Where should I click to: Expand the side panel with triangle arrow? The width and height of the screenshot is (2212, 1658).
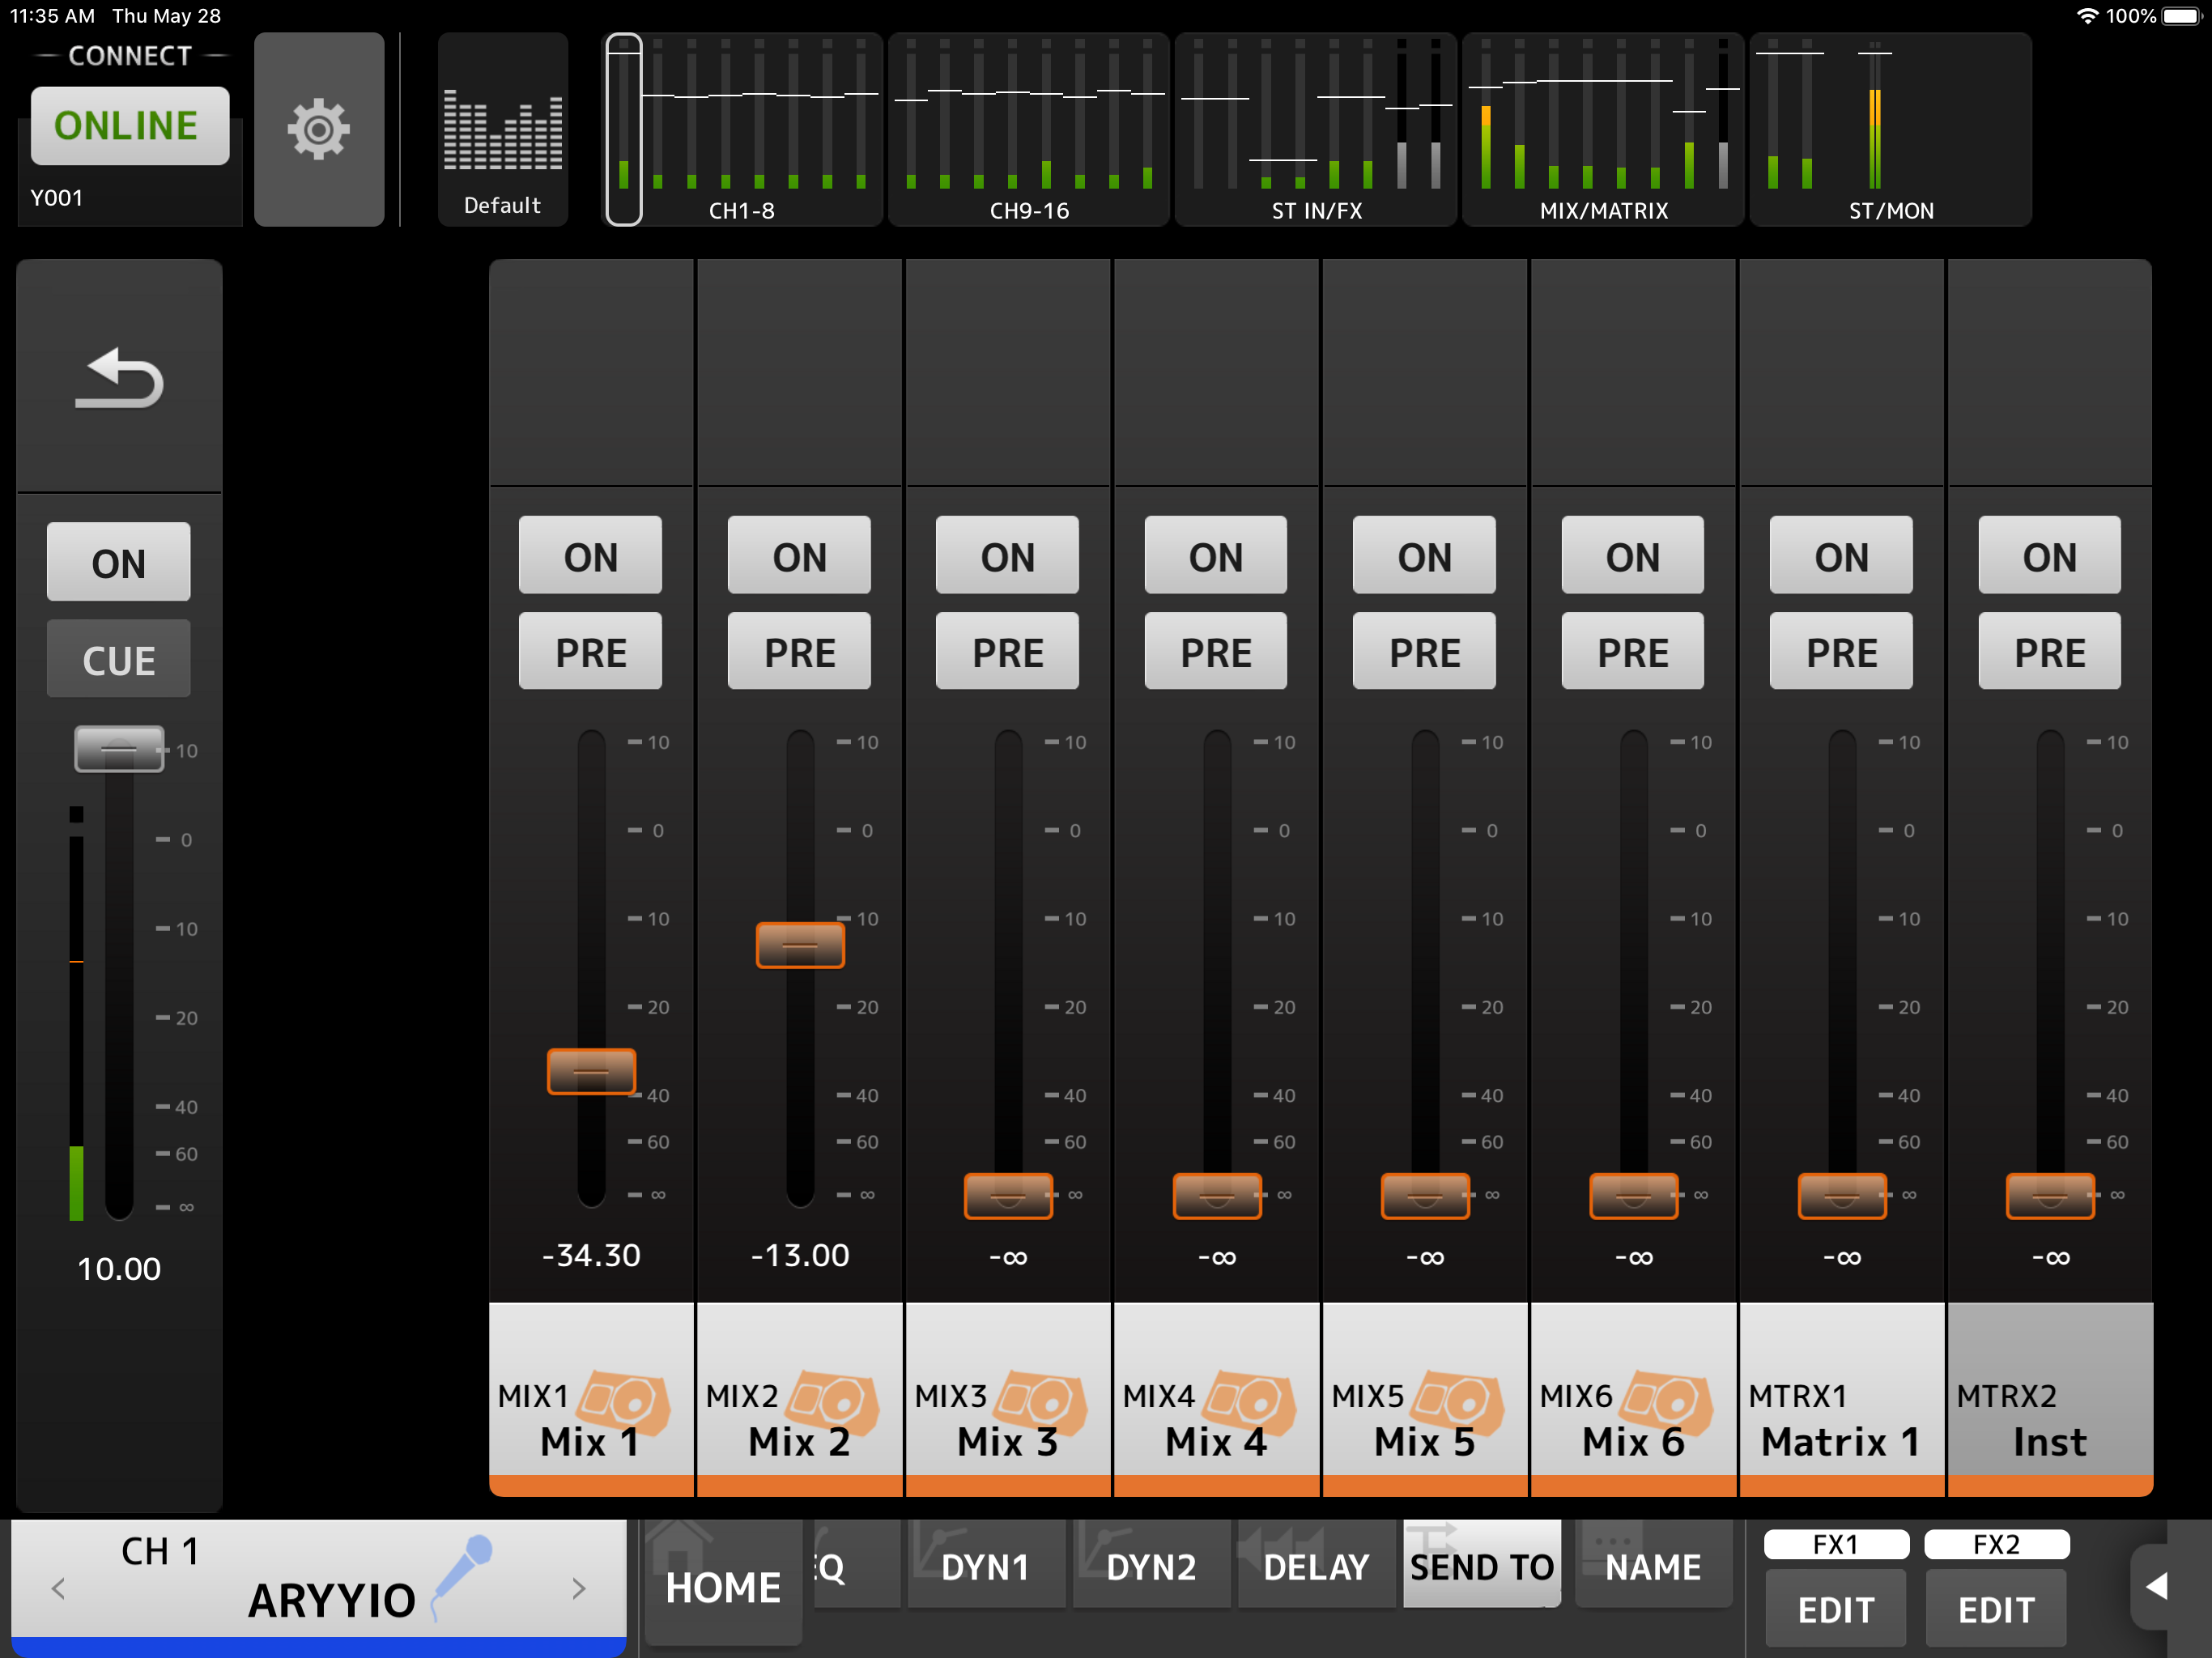(2157, 1586)
